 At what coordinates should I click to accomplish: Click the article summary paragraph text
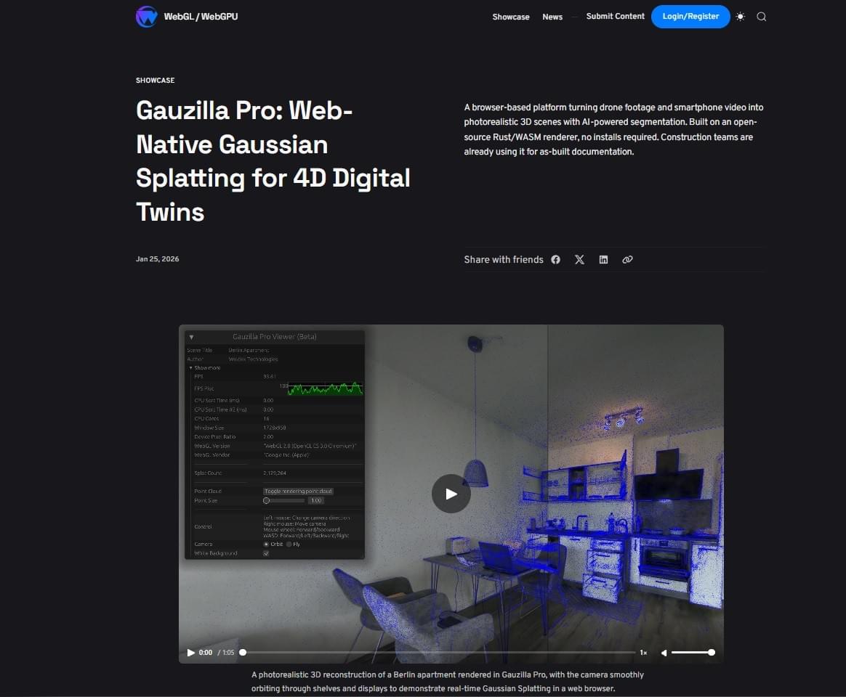613,129
